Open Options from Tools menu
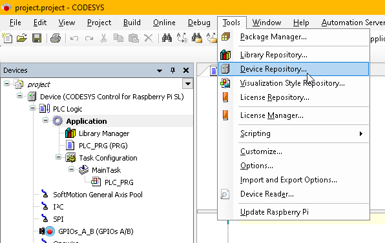The width and height of the screenshot is (385, 243). [x=293, y=166]
